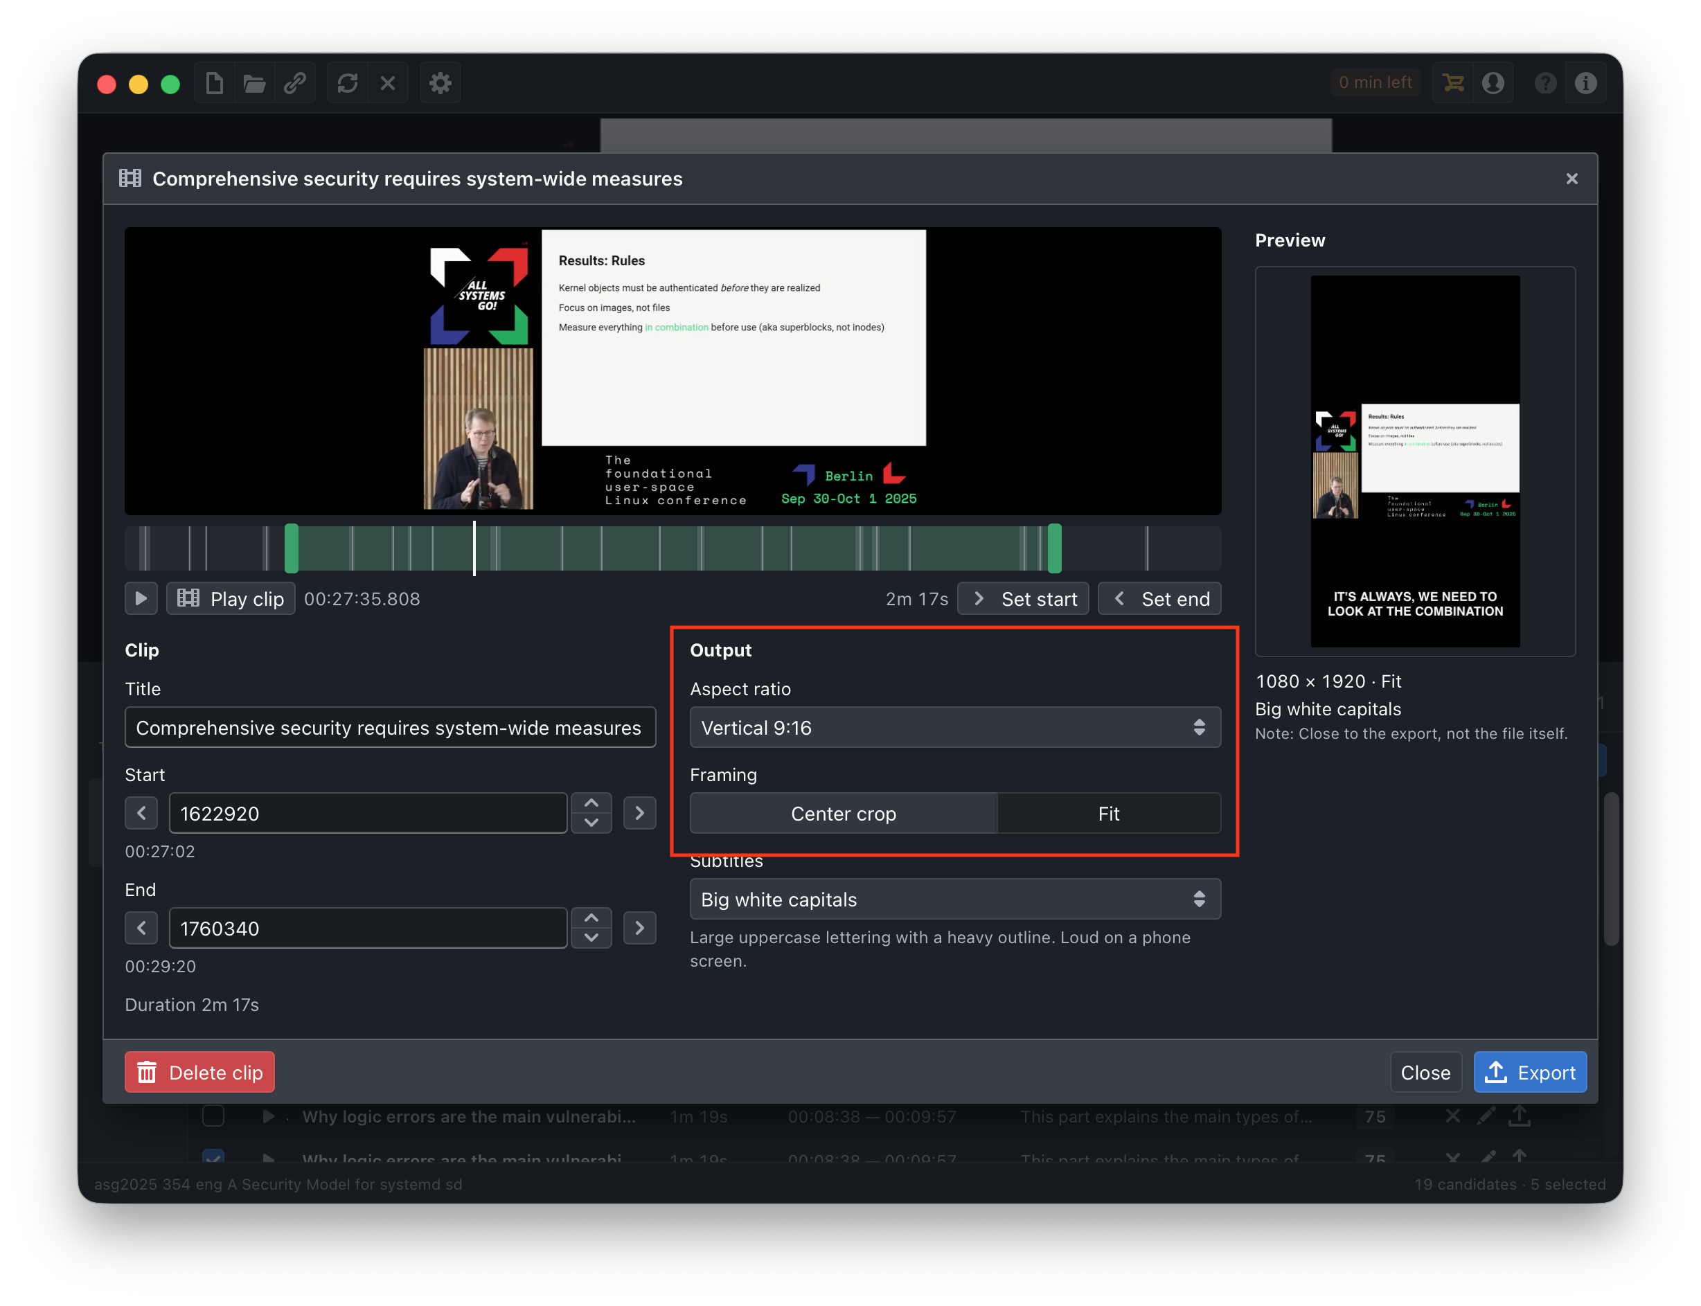
Task: Close the clip dialog with the header X
Action: point(1571,179)
